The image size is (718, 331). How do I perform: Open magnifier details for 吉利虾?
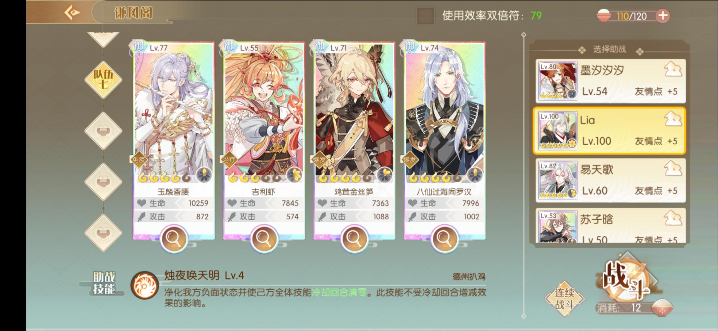coord(264,238)
